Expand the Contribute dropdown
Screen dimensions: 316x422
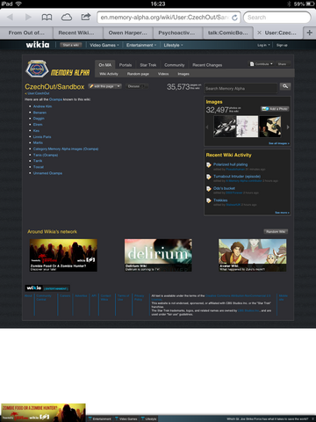(x=262, y=64)
